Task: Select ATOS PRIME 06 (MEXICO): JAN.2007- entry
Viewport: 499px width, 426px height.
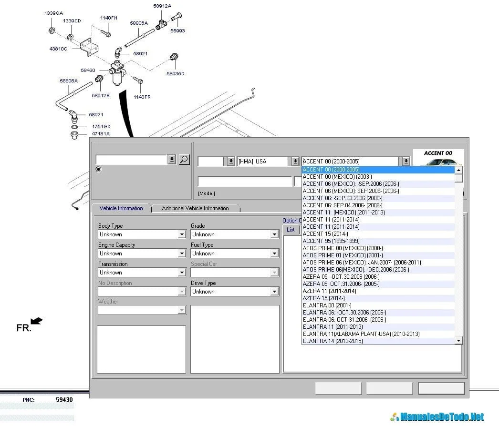Action: (378, 263)
